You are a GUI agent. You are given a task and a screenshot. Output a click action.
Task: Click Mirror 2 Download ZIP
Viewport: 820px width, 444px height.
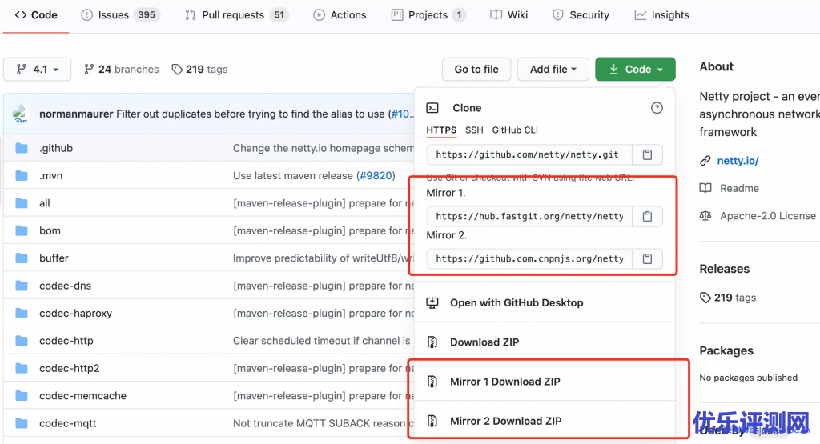(x=505, y=421)
